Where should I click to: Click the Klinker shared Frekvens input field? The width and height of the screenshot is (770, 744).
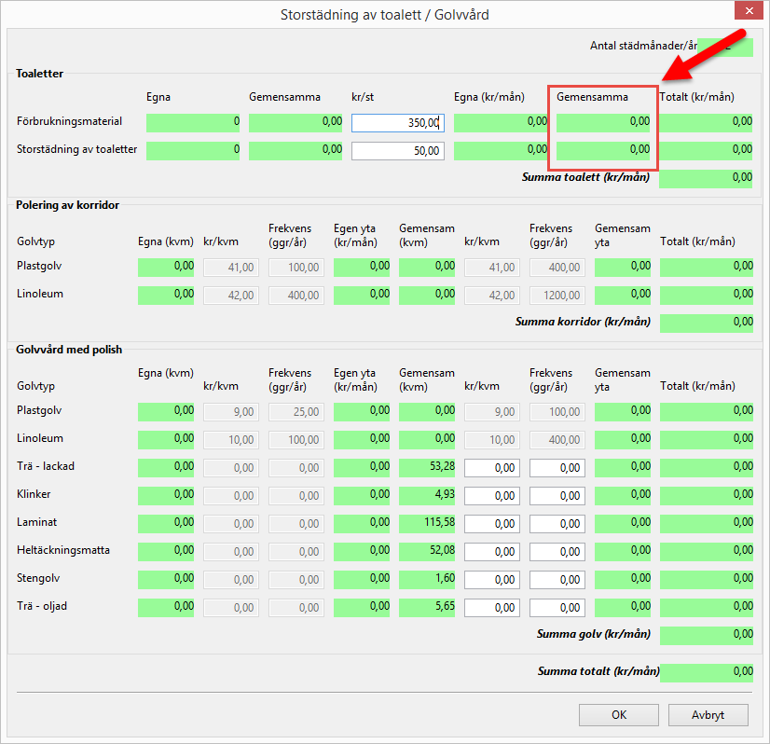click(x=557, y=495)
